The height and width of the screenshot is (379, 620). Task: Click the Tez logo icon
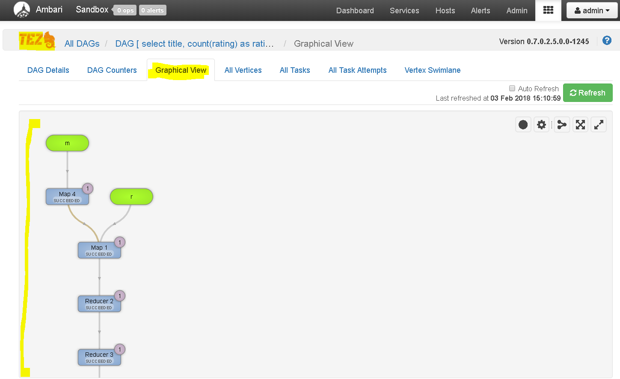pos(37,41)
